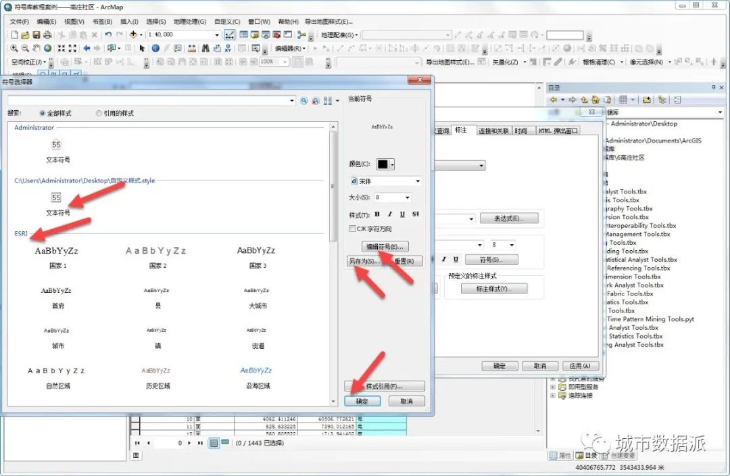Image resolution: width=730 pixels, height=476 pixels.
Task: Open the 宋体 font dropdown
Action: click(418, 181)
